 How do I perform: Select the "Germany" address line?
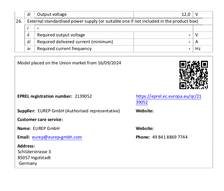28,163
